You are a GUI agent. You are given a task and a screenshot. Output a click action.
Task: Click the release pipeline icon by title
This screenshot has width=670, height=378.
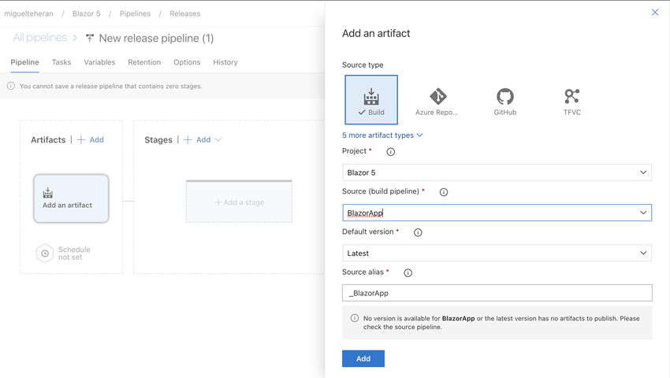coord(89,38)
